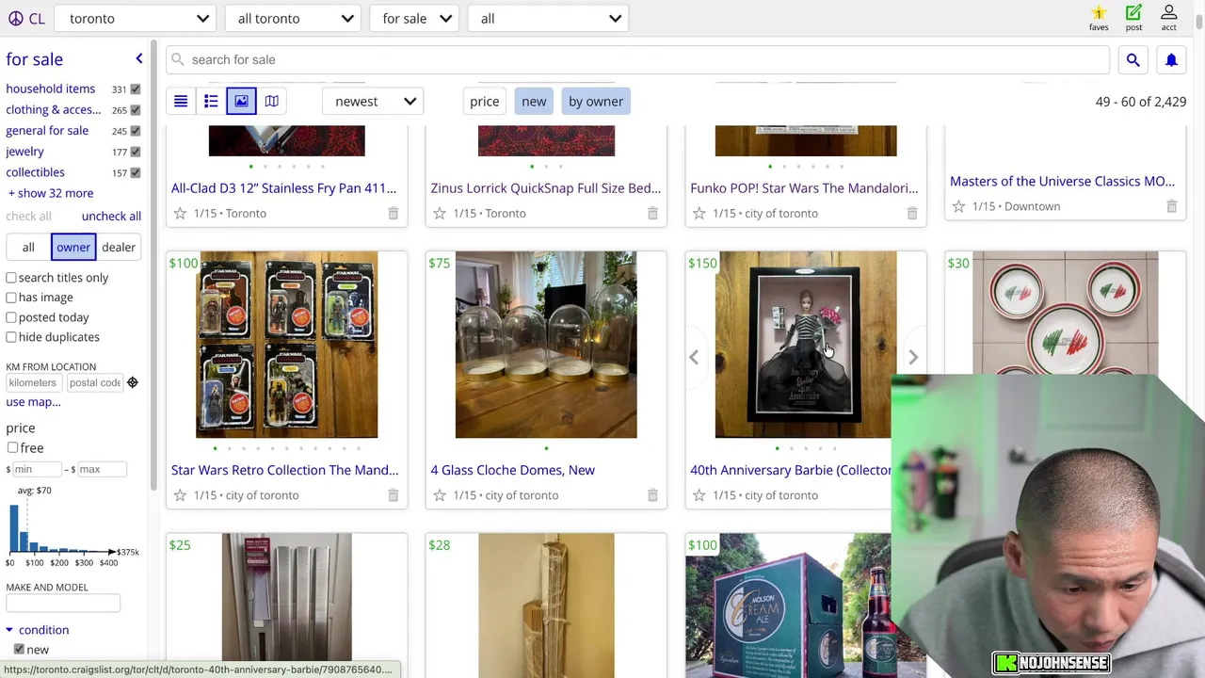The width and height of the screenshot is (1205, 678).
Task: Uncheck the new condition checkbox
Action: tap(19, 650)
